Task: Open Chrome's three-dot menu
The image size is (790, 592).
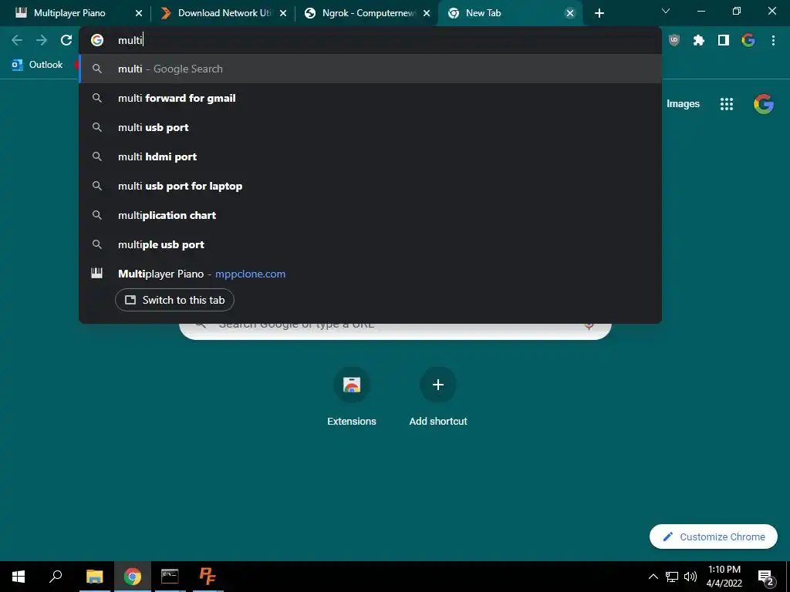Action: (x=773, y=40)
